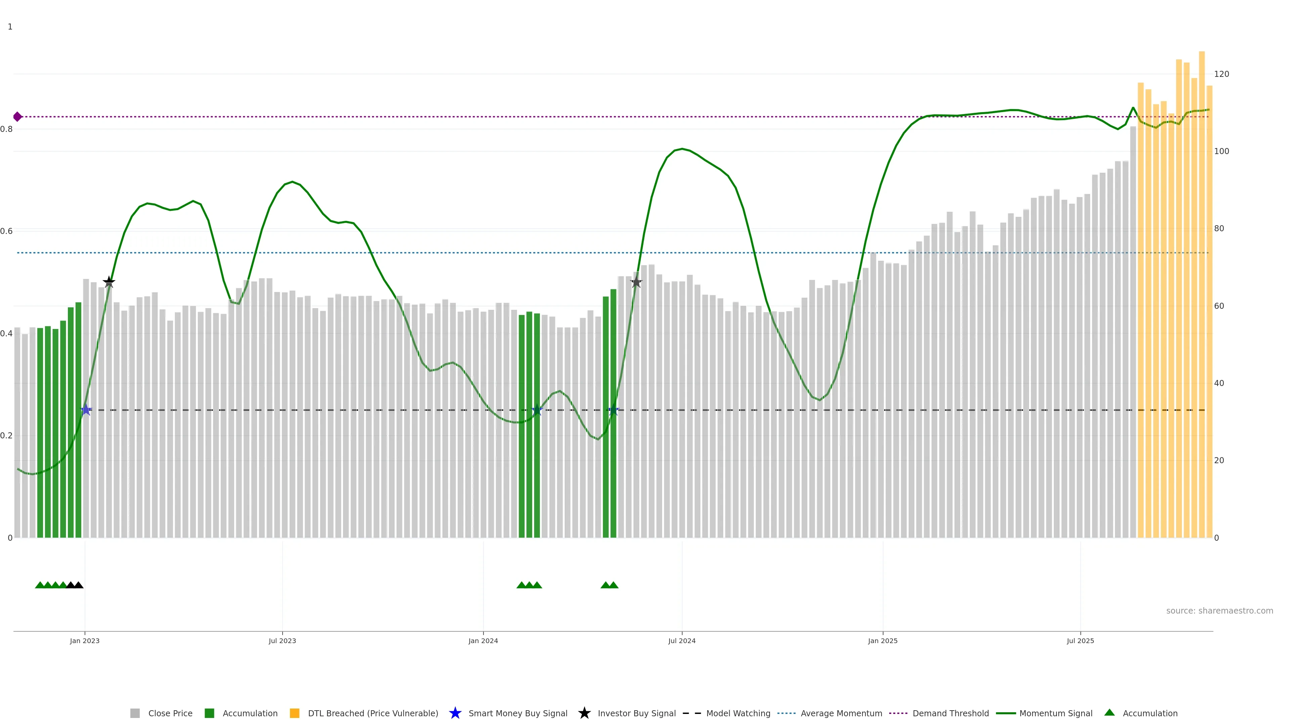Click the purple diamond Demand Threshold marker
1290x725 pixels.
(x=17, y=116)
